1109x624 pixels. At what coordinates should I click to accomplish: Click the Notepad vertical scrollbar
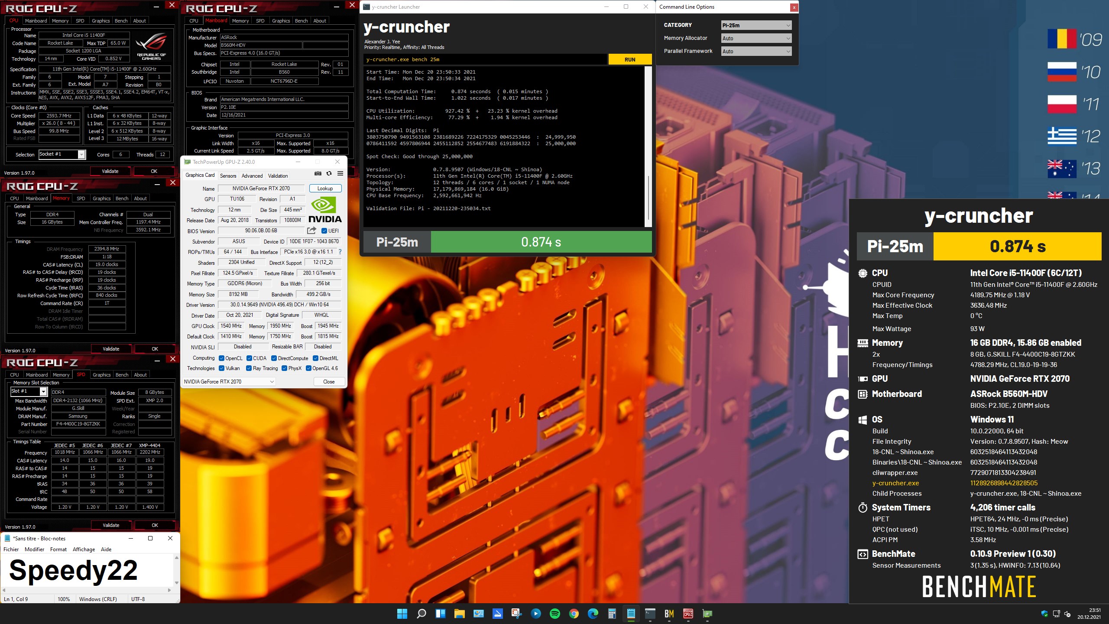(176, 570)
